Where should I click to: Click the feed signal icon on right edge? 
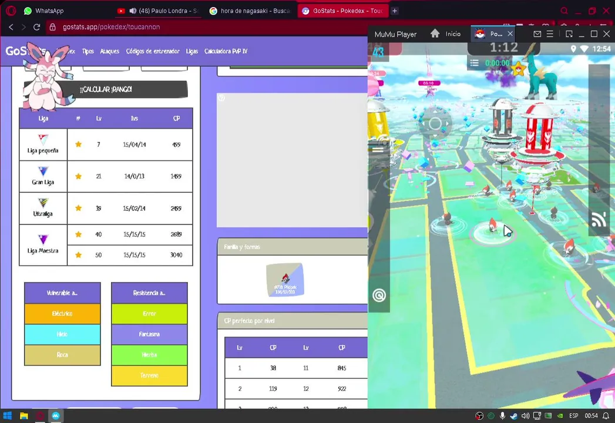tap(599, 220)
